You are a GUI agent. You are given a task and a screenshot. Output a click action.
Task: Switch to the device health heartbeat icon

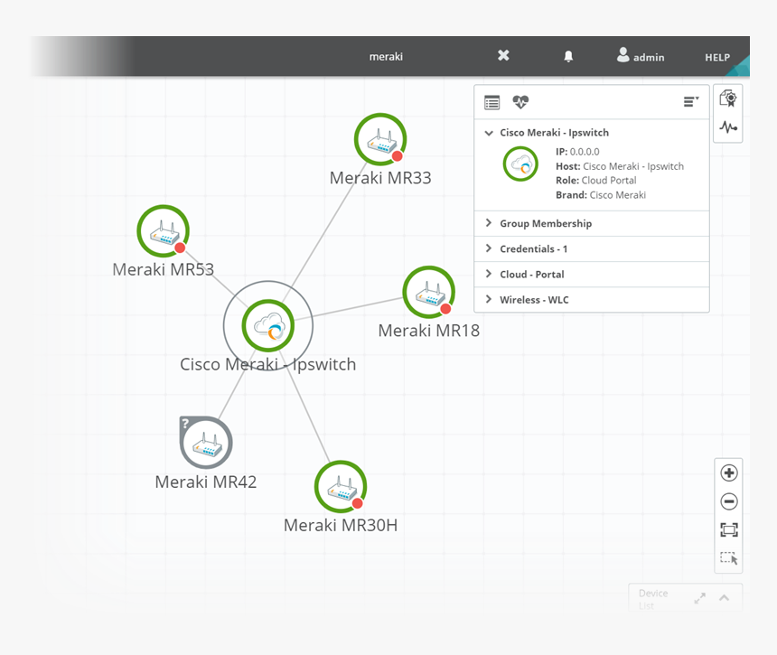coord(520,102)
